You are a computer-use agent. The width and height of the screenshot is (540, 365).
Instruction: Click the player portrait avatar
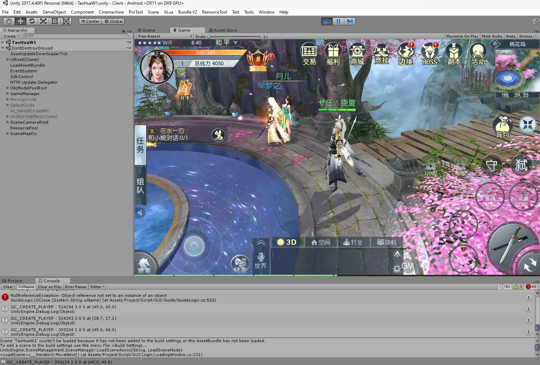[156, 67]
